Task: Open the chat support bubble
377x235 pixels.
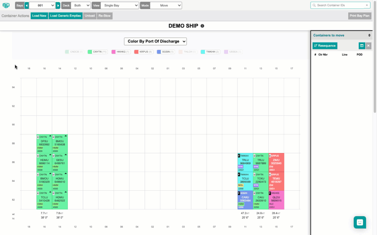Action: coord(360,222)
